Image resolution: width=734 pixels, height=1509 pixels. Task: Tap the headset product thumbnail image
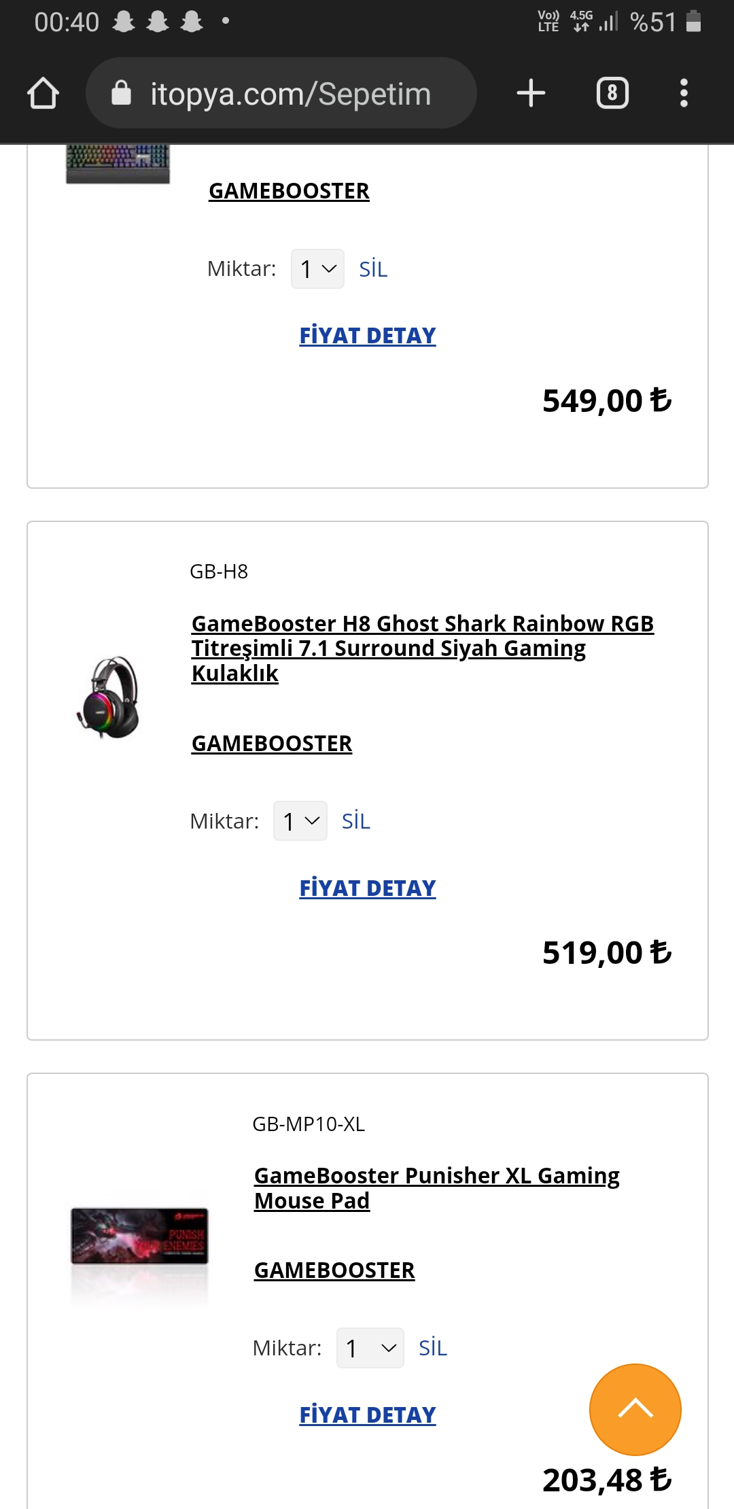(109, 698)
